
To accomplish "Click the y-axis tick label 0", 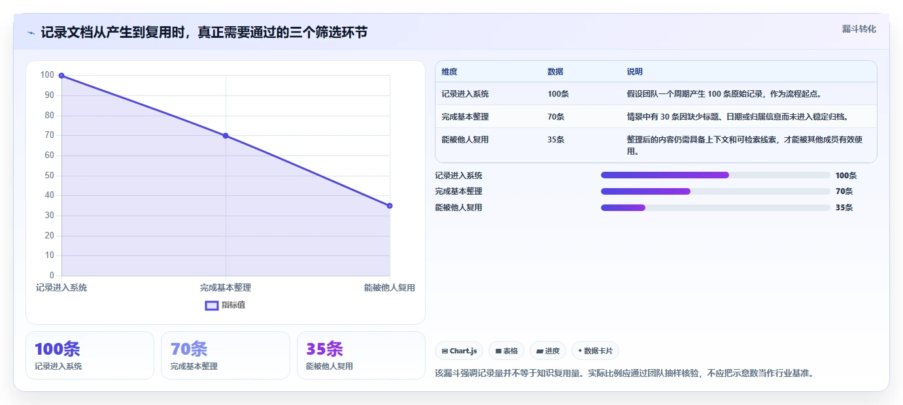I will click(52, 276).
